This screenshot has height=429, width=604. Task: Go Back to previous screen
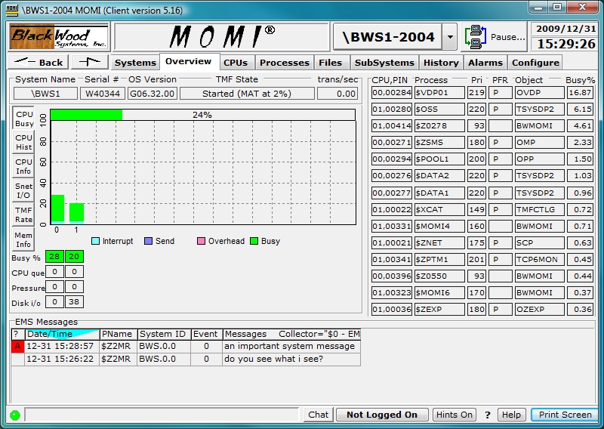point(39,62)
